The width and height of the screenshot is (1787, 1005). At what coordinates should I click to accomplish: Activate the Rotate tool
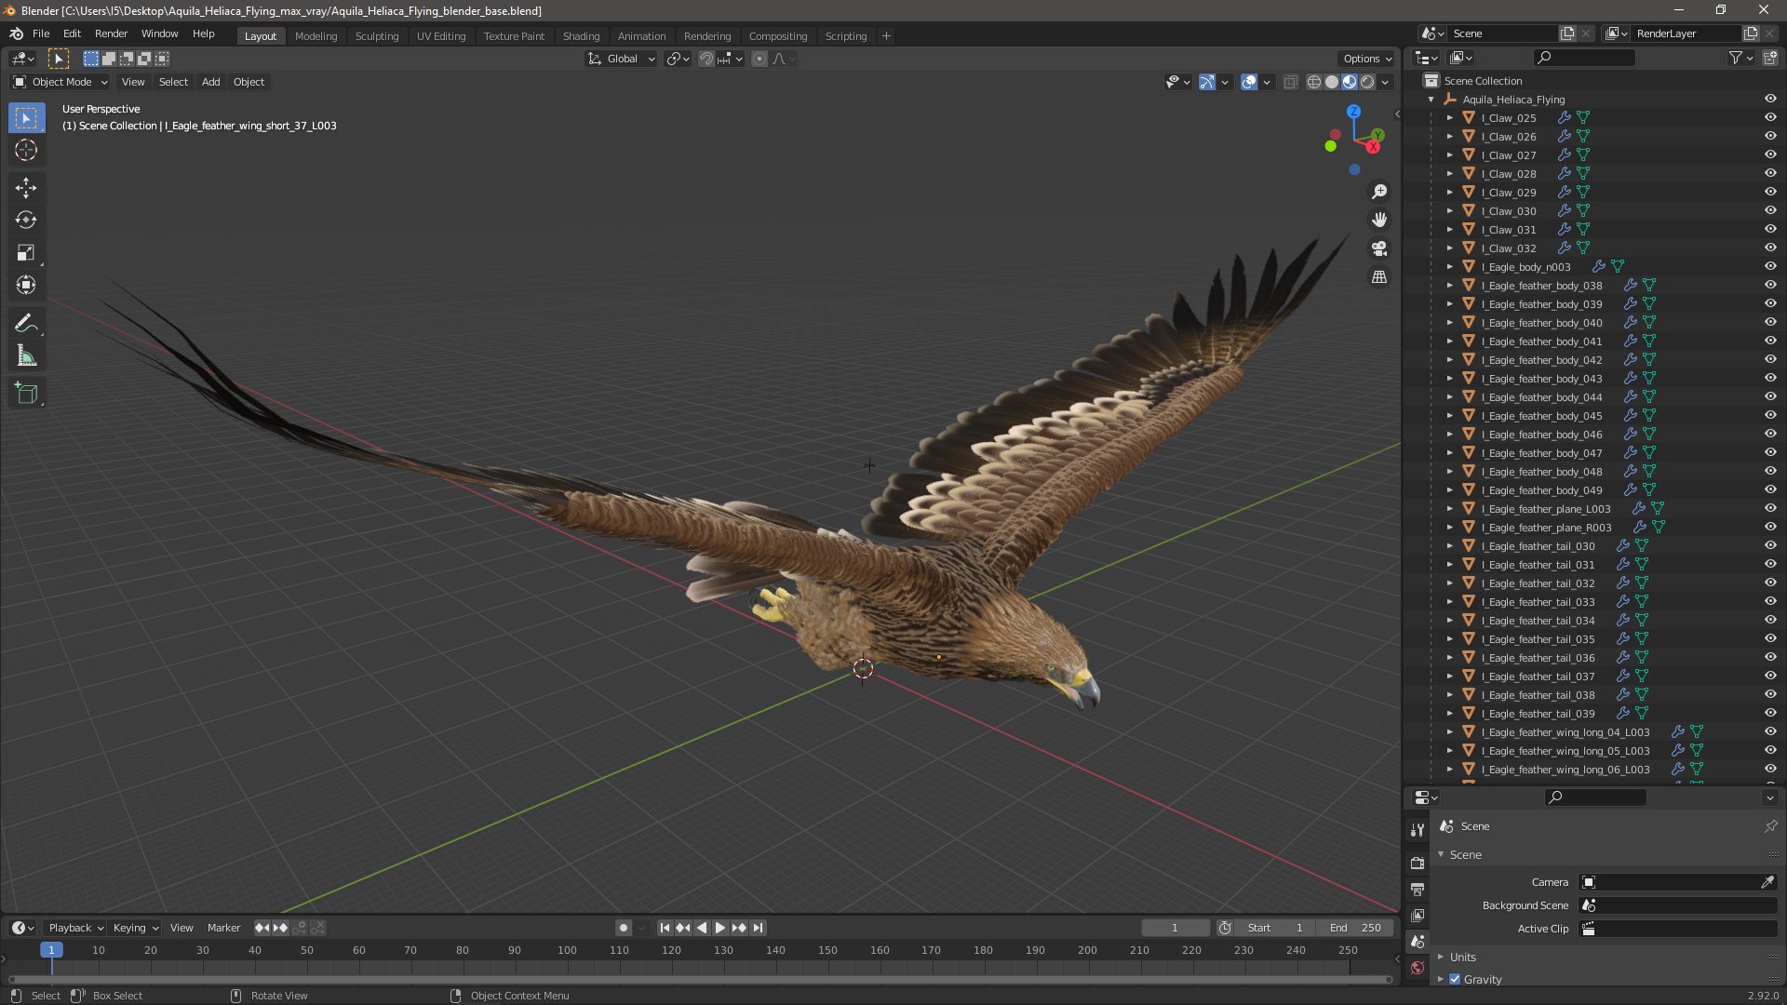pyautogui.click(x=26, y=221)
